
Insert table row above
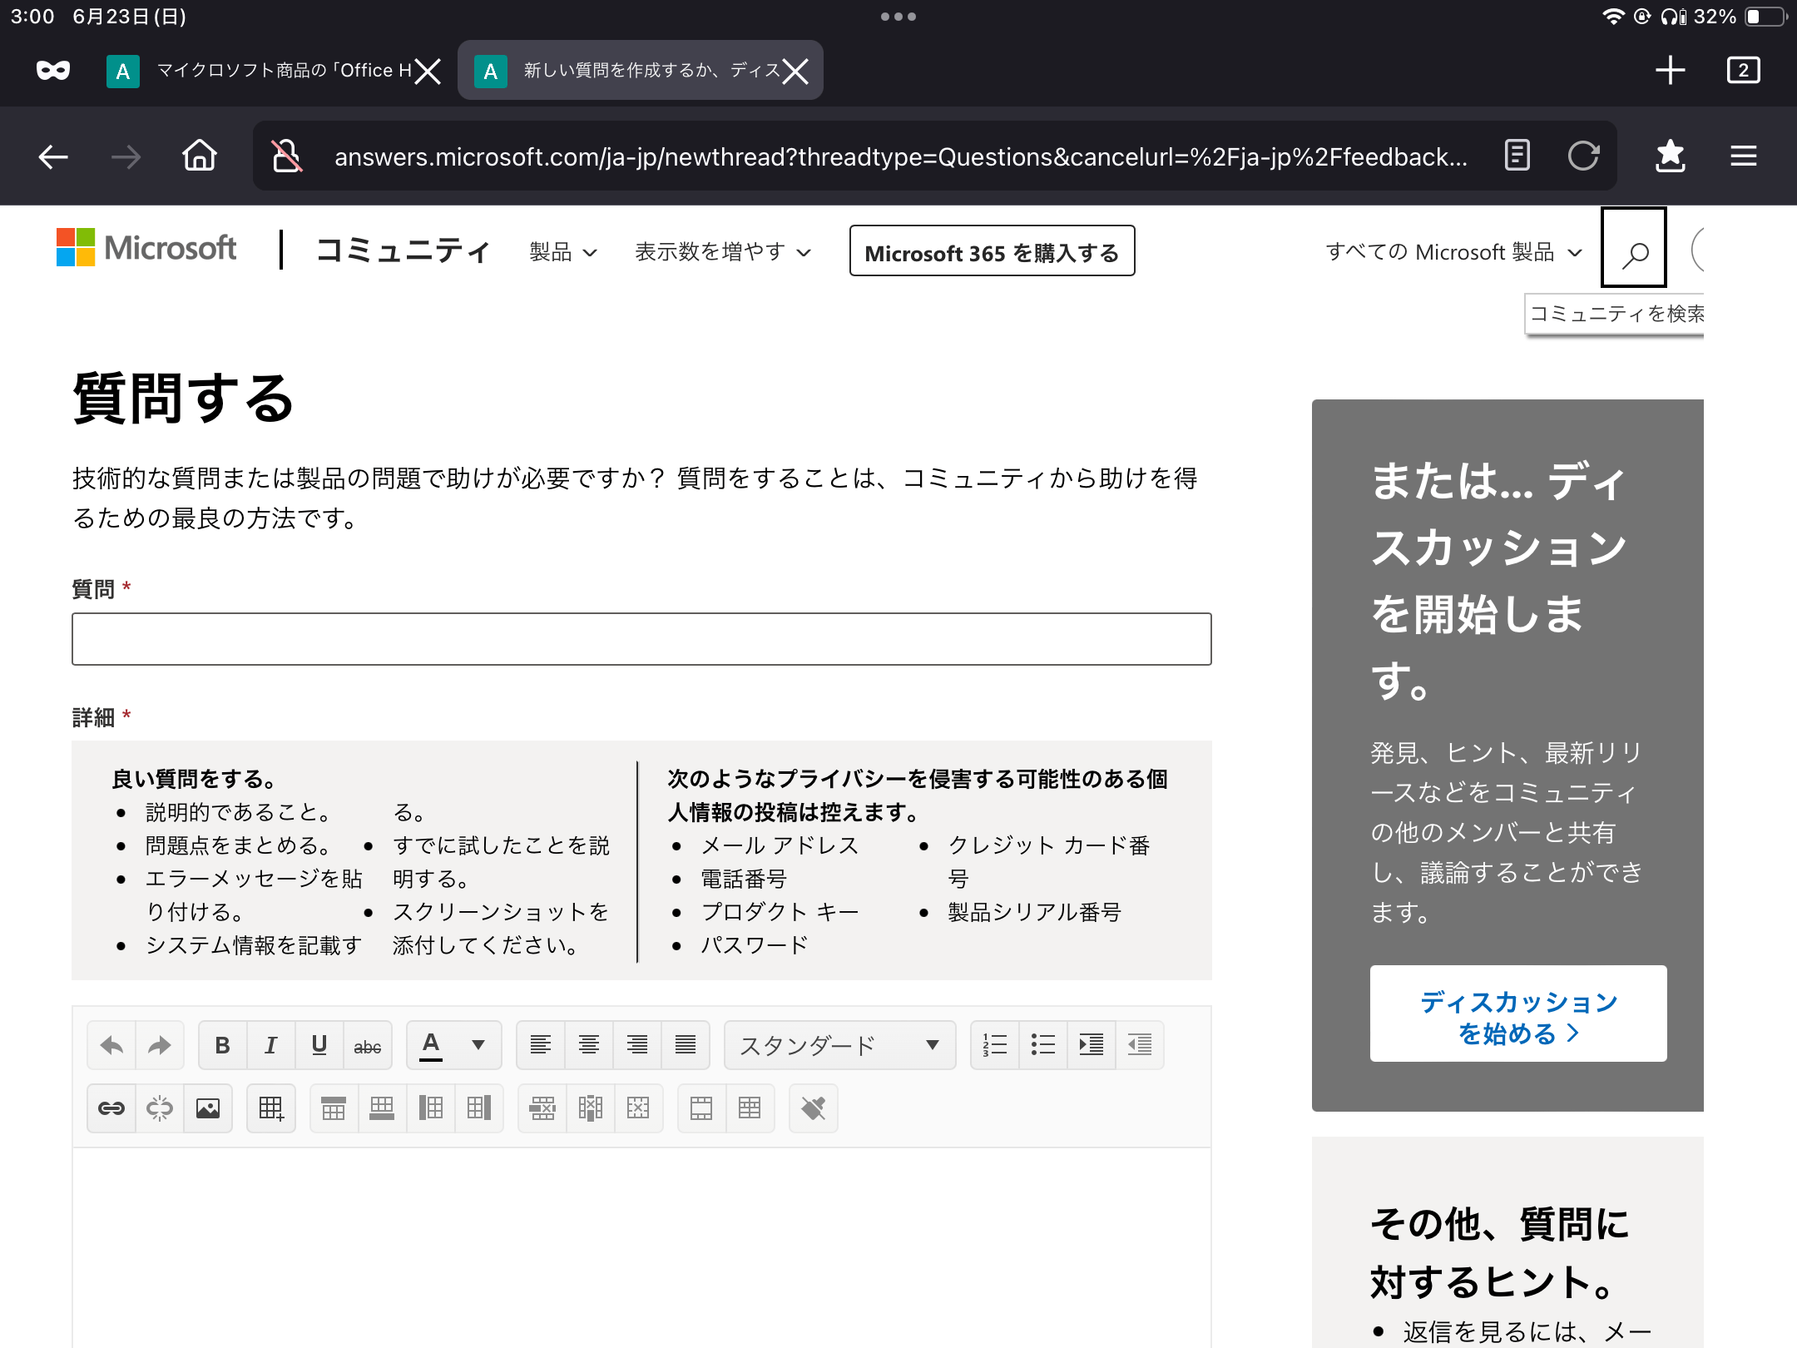[334, 1108]
